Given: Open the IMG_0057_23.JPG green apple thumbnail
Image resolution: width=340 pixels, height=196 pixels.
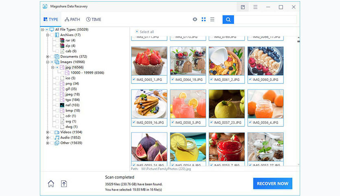Looking at the screenshot, I should coord(227,104).
